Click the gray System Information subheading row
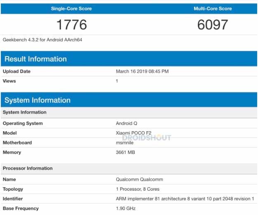258x215 pixels. pos(129,112)
